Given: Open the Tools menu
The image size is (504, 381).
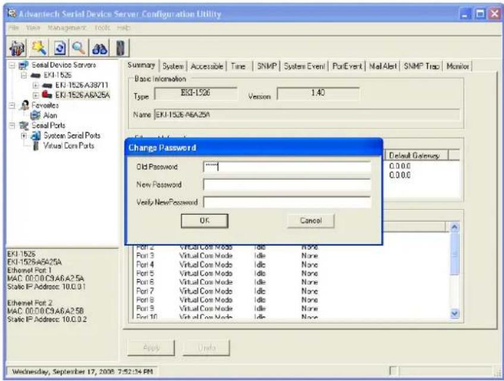Looking at the screenshot, I should coord(102,28).
